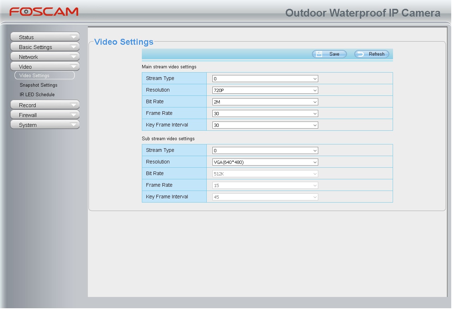The width and height of the screenshot is (453, 310).
Task: Select Video Settings in sidebar
Action: (x=44, y=75)
